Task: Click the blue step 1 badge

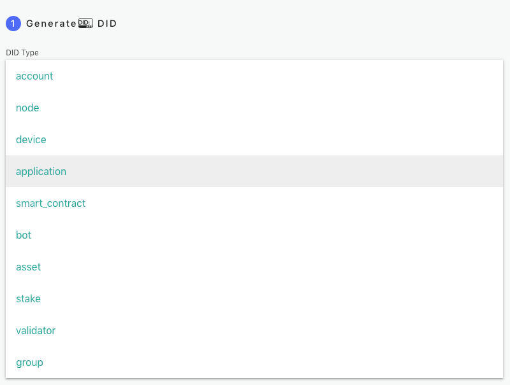Action: [x=13, y=24]
